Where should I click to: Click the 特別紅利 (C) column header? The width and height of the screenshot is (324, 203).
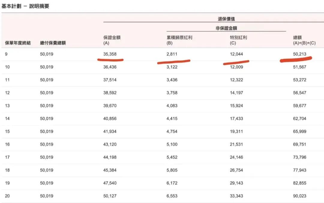coord(238,40)
